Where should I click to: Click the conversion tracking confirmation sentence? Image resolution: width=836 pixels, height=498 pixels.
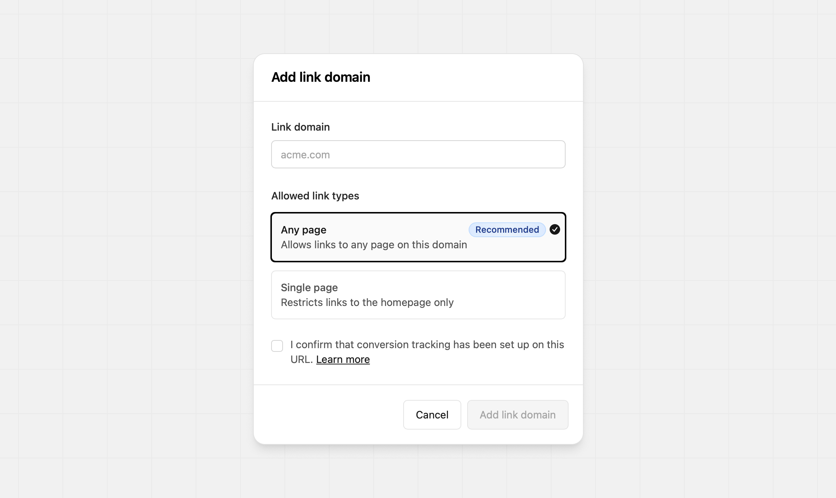427,345
